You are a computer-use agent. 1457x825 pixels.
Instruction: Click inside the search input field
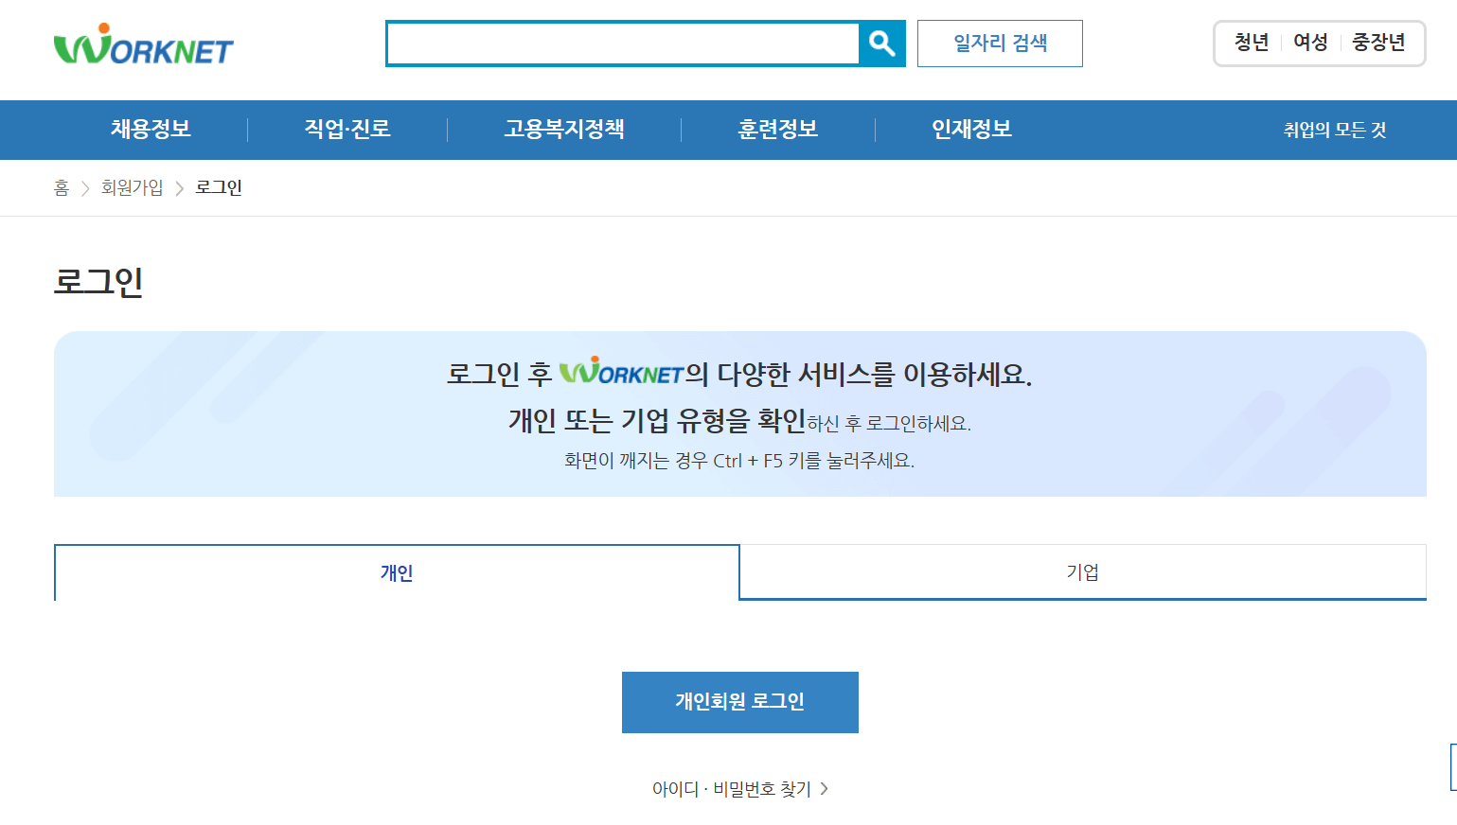coord(620,44)
